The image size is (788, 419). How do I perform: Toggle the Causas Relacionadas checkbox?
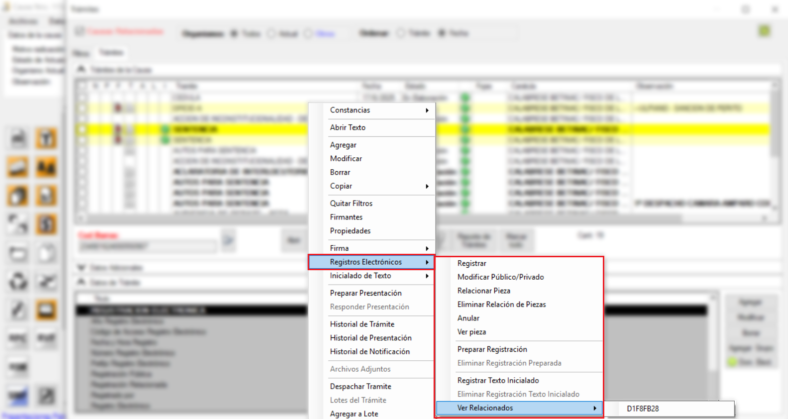click(x=80, y=31)
